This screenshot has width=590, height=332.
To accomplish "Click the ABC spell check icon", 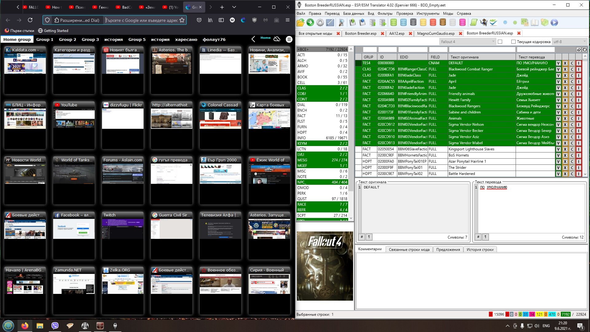I will 493,22.
